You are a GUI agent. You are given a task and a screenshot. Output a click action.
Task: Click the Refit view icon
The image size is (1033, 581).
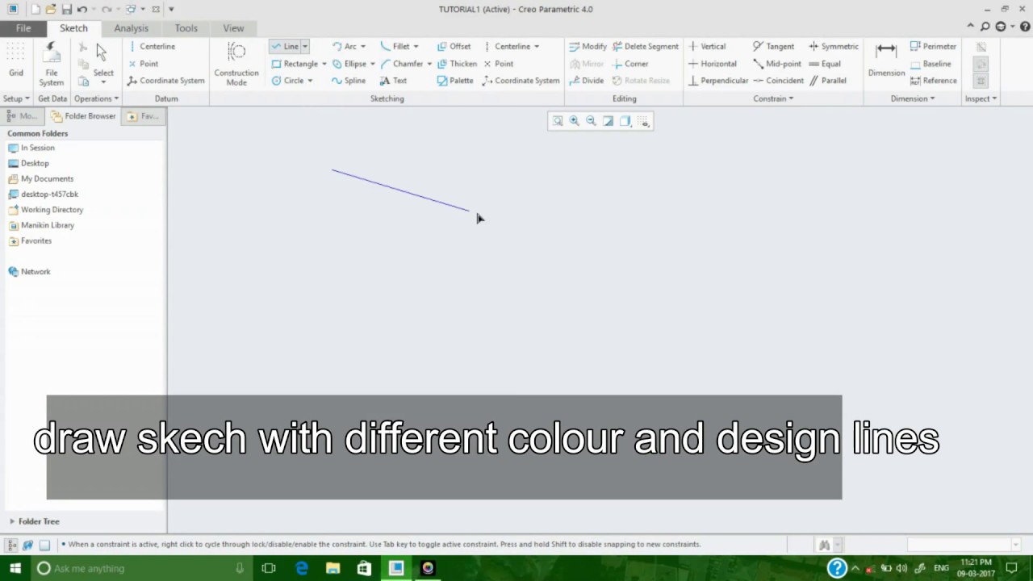(557, 121)
